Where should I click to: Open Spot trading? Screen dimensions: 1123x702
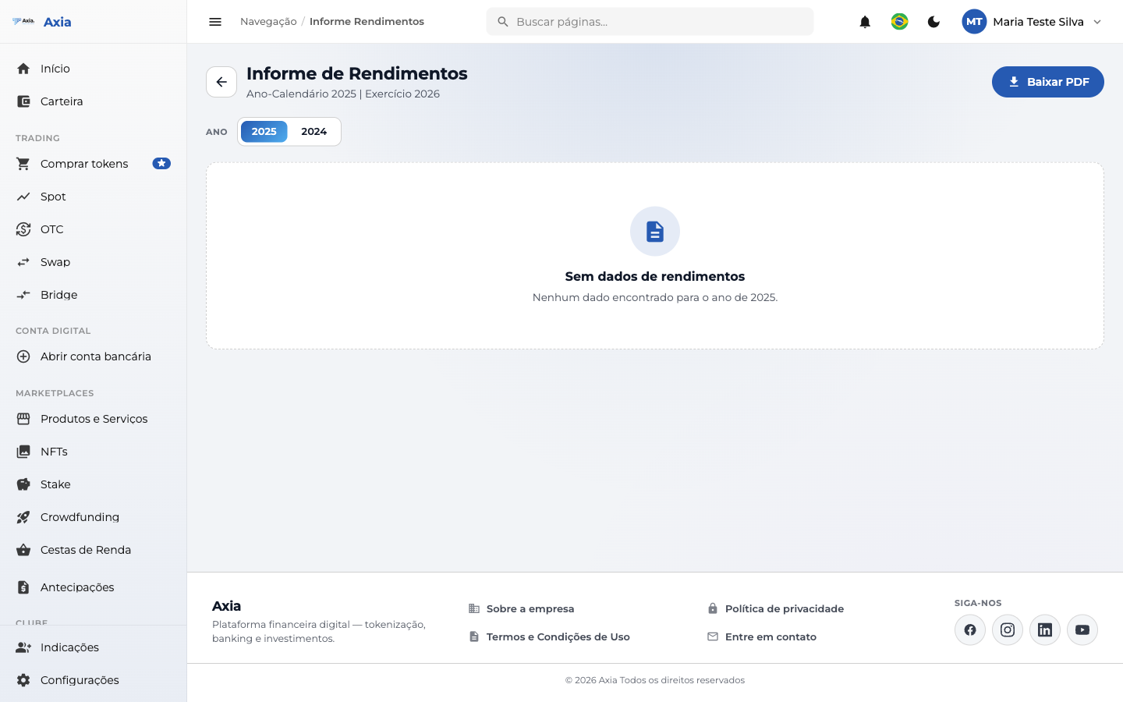pyautogui.click(x=94, y=197)
